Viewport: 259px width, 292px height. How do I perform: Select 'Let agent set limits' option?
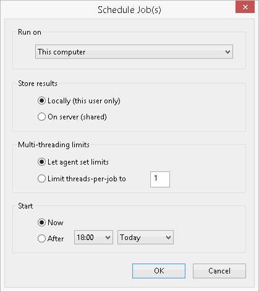coord(73,162)
